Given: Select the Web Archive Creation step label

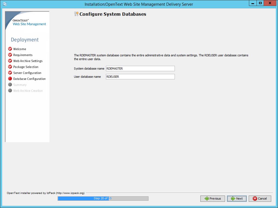Looking at the screenshot, I should tap(28, 91).
